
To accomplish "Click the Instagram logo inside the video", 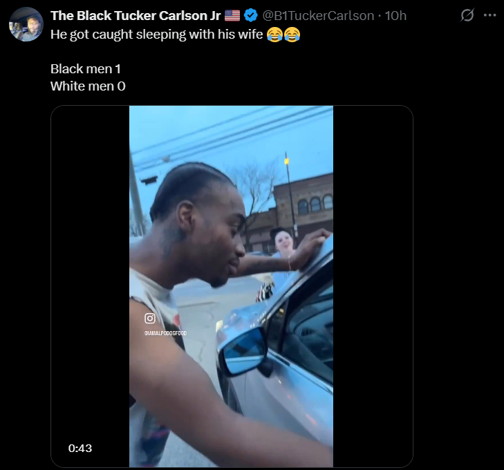I will [150, 319].
